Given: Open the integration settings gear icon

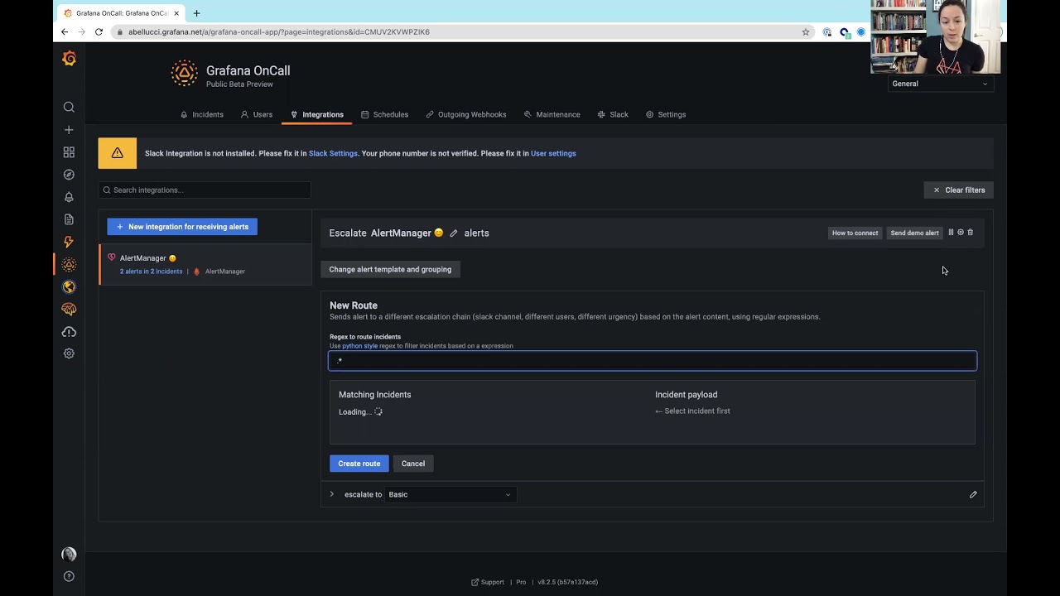Looking at the screenshot, I should (x=961, y=233).
